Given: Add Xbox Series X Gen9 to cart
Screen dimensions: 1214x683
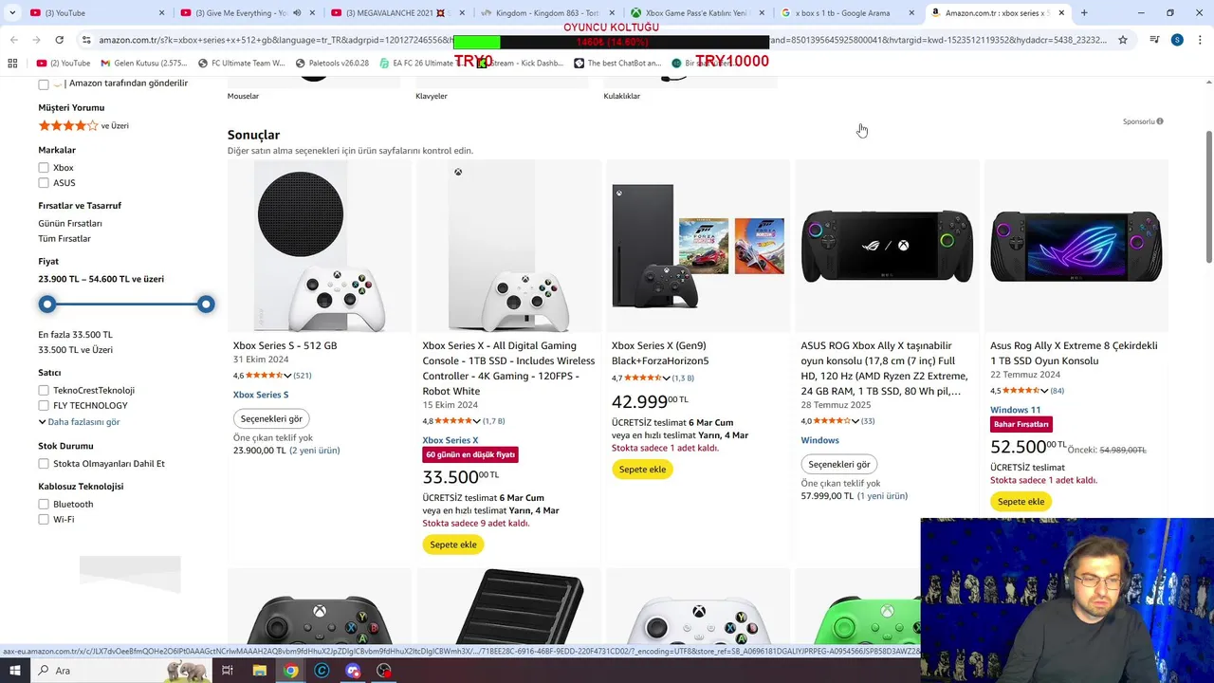Looking at the screenshot, I should [642, 470].
